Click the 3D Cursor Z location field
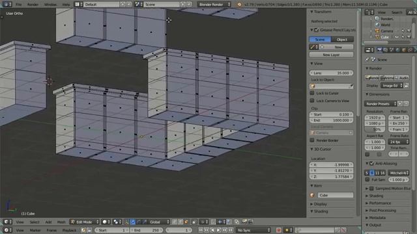Viewport: 417px width, 234px height. point(331,176)
